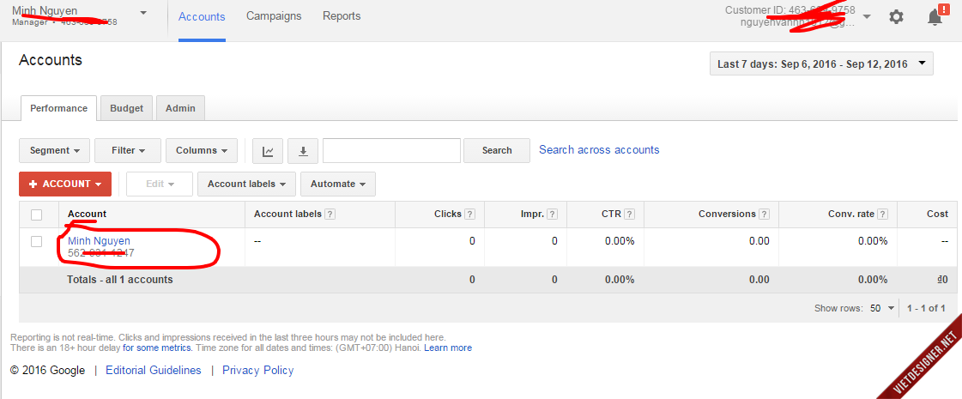This screenshot has height=399, width=962.
Task: Go to the Campaigns top navigation tab
Action: point(274,16)
